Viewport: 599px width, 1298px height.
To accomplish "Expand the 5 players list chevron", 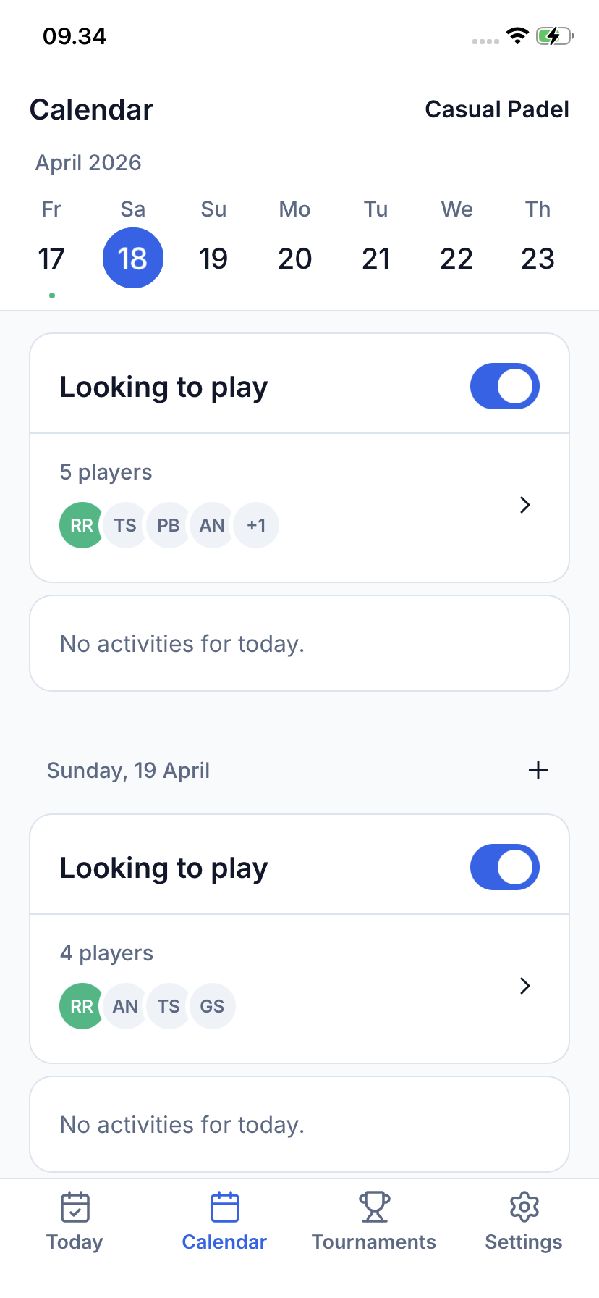I will coord(525,505).
